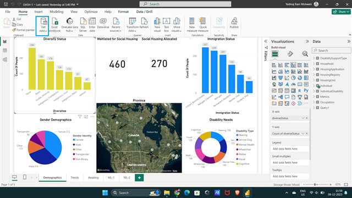Switch to the Table view sidebar icon
The width and height of the screenshot is (352, 198).
[x=5, y=51]
